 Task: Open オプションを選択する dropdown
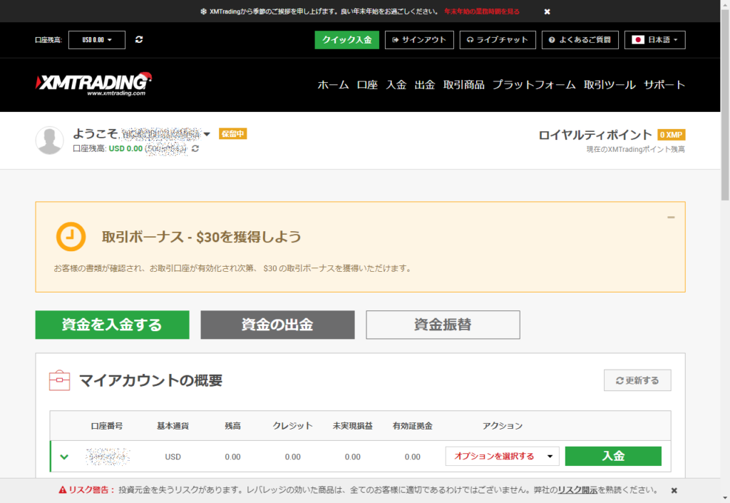click(503, 457)
